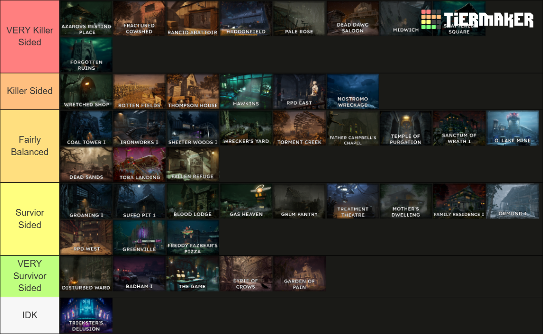
Task: Click the Coal Tower I tile
Action: point(86,128)
